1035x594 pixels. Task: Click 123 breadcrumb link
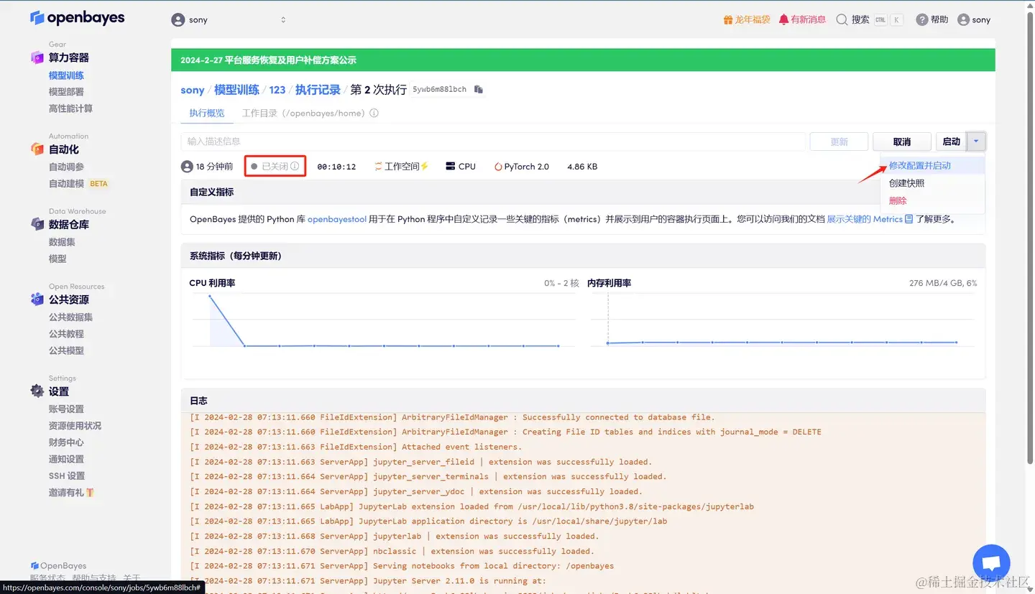(277, 90)
